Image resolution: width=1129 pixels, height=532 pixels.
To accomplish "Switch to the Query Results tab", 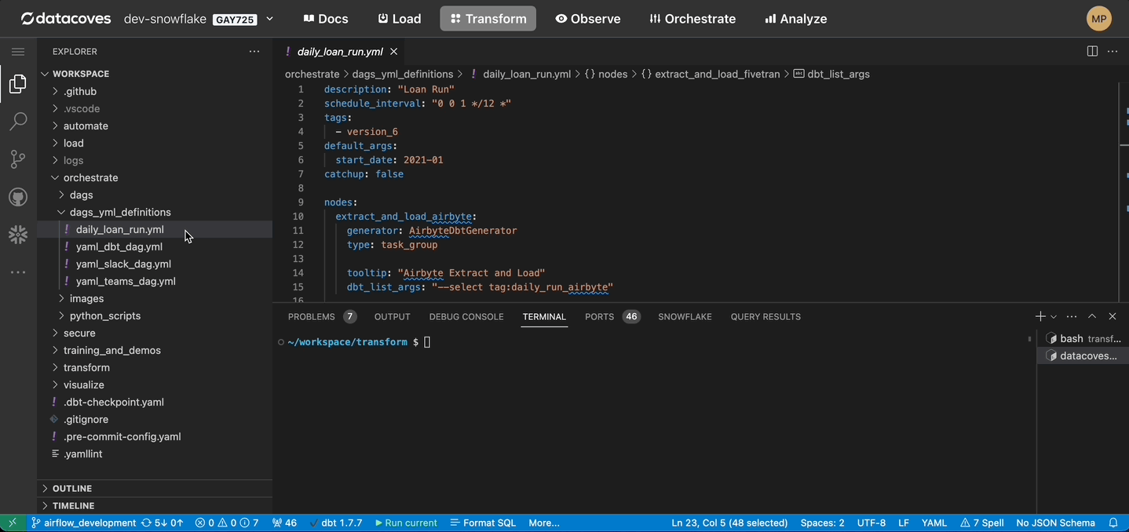I will 765,317.
